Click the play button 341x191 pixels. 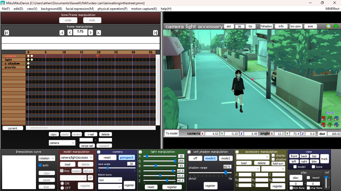pyautogui.click(x=296, y=178)
